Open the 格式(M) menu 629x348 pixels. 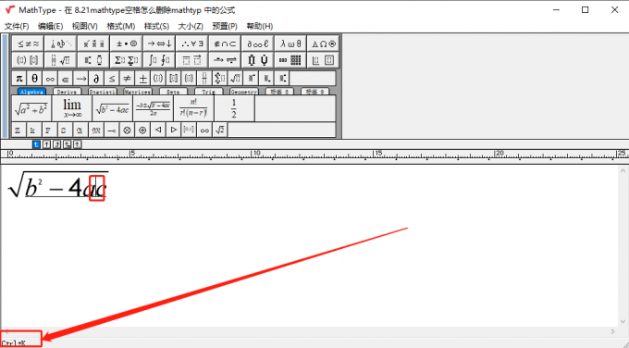tap(121, 26)
